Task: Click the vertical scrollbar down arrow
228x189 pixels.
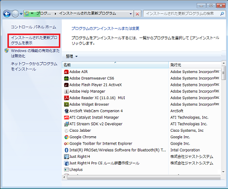Action: [224, 172]
